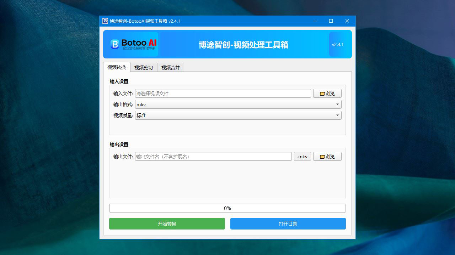Switch to the 视频剪切 tab
455x255 pixels.
point(144,67)
